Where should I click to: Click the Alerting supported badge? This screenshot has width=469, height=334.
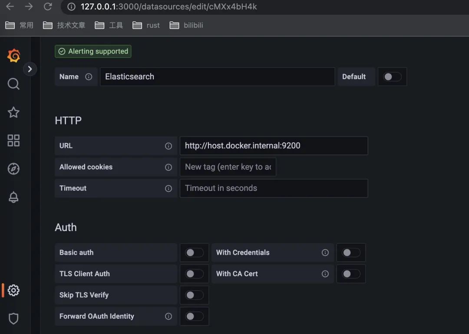pyautogui.click(x=93, y=51)
